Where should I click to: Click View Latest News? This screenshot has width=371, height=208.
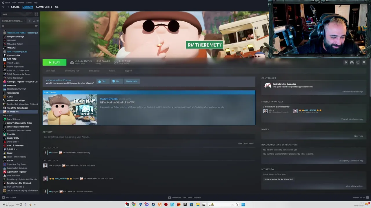(x=245, y=144)
